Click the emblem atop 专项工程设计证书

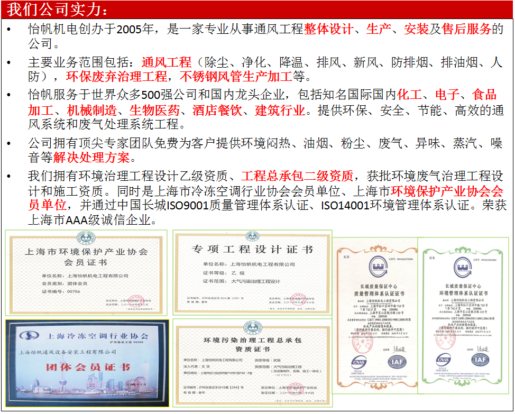click(252, 236)
